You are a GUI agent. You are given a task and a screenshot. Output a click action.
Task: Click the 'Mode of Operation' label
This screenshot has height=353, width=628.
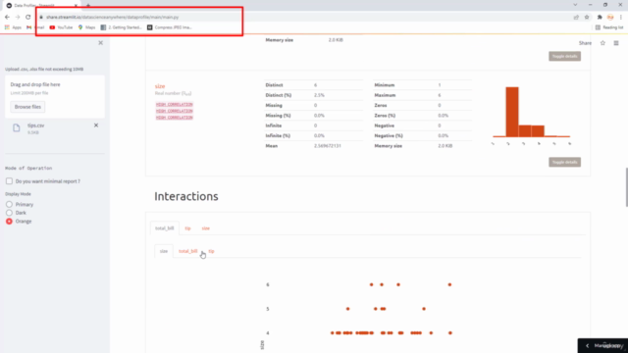28,168
